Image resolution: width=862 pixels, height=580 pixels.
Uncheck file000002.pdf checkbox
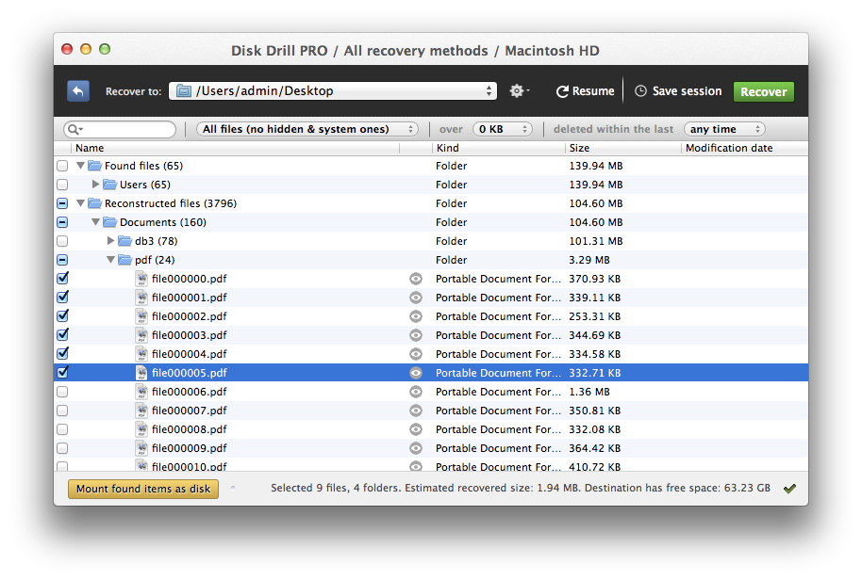tap(62, 315)
